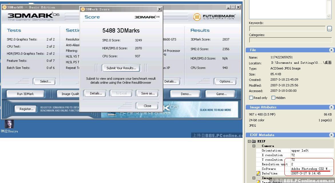Open Options under Results
The width and height of the screenshot is (335, 183).
coord(226,81)
